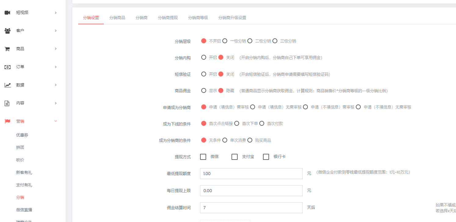Go to 拼团 in the sidebar
This screenshot has height=222, width=456.
coord(20,147)
